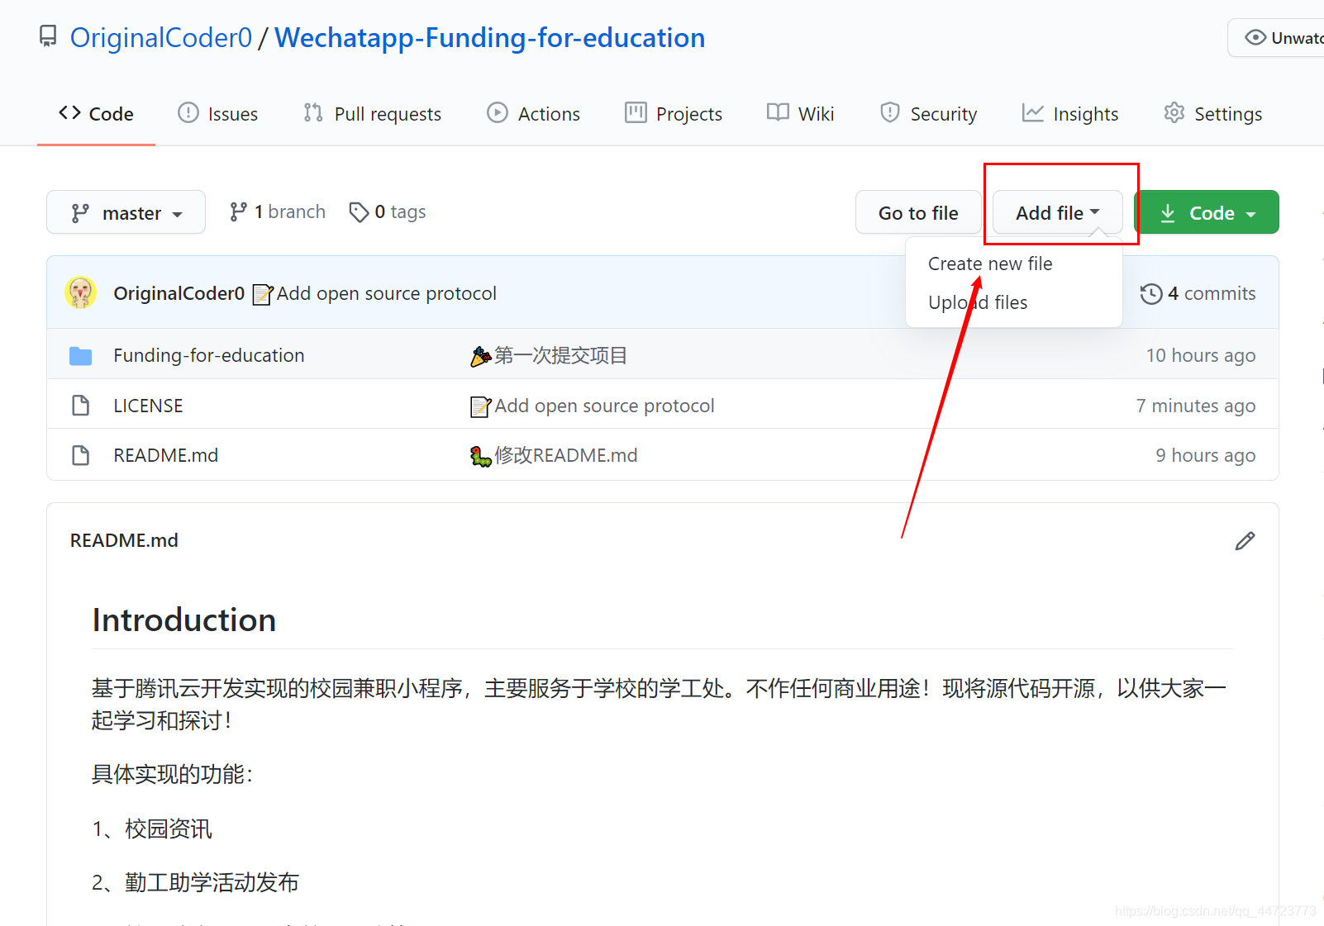1324x926 pixels.
Task: Click the 具体实现的功能 text line
Action: click(172, 774)
